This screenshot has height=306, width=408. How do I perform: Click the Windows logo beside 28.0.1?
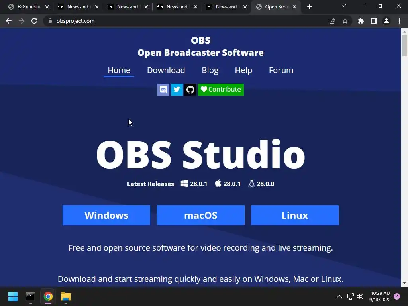click(x=184, y=184)
